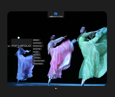Collapse the menu with the double-chevron arrow

point(9,46)
